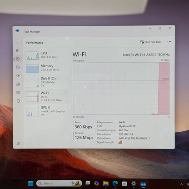Show hidden system tray icons chevron
This screenshot has width=189, height=189.
click(182, 184)
